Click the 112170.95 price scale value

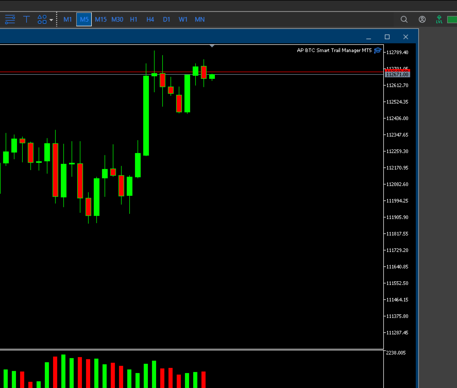[x=397, y=168]
